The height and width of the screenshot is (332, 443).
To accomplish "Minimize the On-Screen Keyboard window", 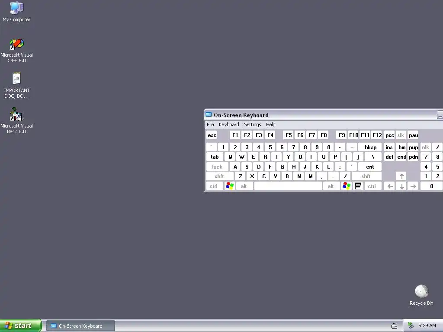I will (x=440, y=115).
